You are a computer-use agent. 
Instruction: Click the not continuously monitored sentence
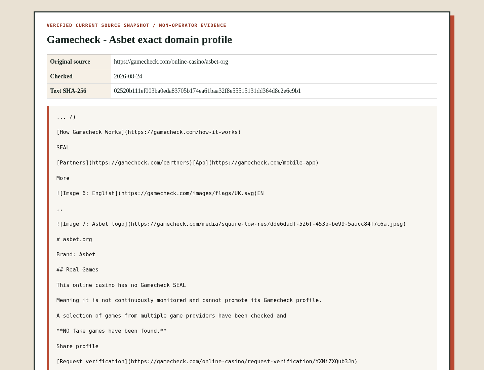[x=189, y=300]
